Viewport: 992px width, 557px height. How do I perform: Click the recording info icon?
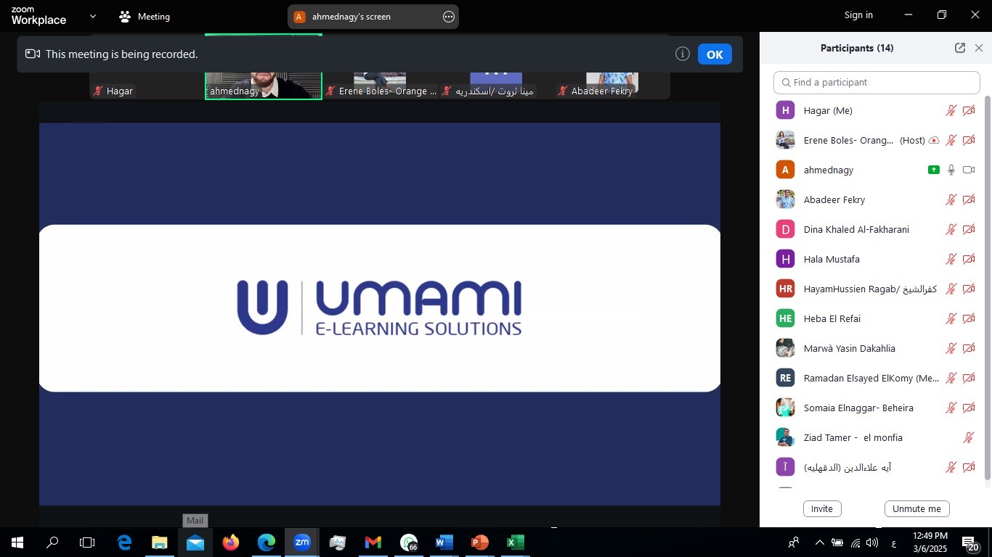[x=682, y=54]
